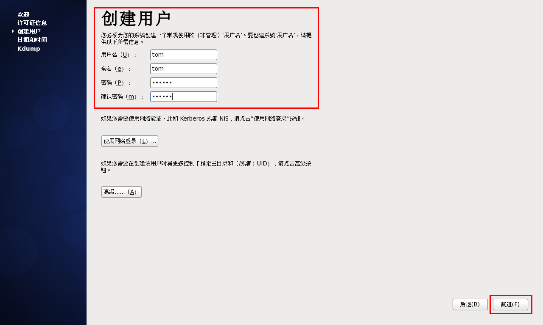
Task: Select 欢迎 step in the sidebar
Action: tap(23, 14)
